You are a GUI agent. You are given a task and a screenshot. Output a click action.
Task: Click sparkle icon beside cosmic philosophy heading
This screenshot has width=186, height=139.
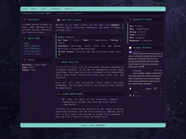coord(58,94)
